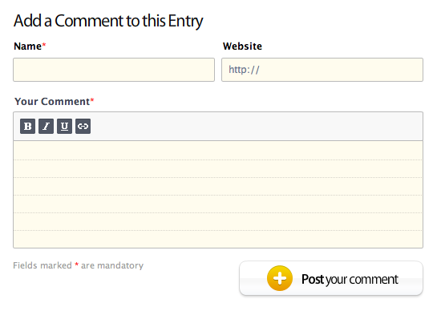Click the yellow plus icon on post button
Screen dimensions: 437x311
point(280,278)
